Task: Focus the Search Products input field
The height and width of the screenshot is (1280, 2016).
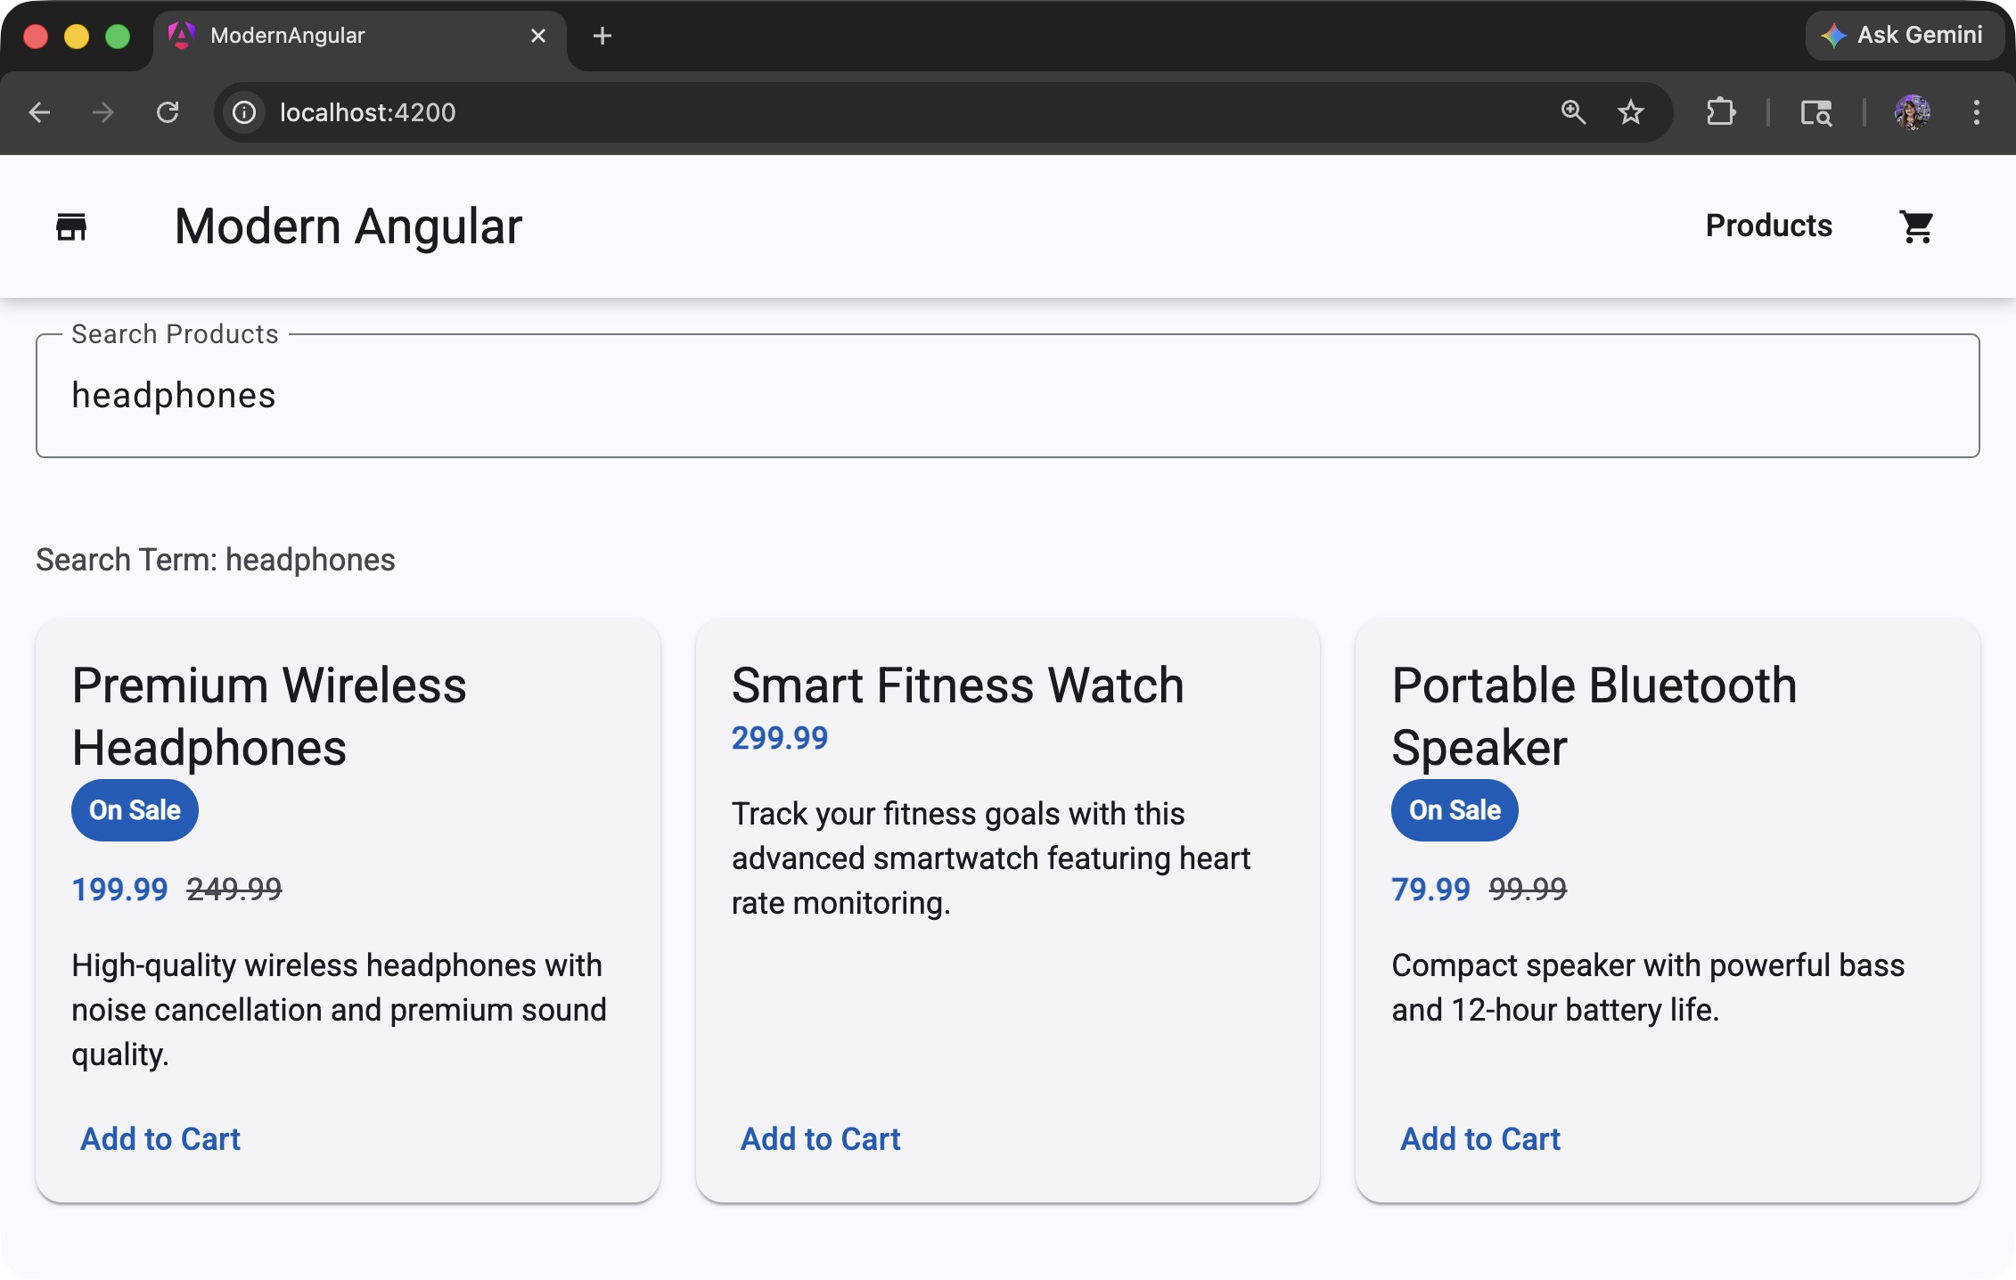Action: pyautogui.click(x=1007, y=396)
